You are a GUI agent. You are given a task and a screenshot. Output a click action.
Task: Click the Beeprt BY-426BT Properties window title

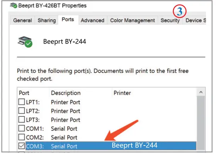(x=52, y=6)
